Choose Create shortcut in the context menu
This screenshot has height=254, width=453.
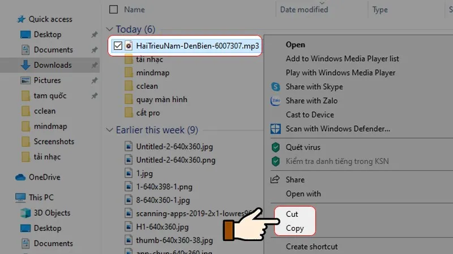click(x=312, y=247)
